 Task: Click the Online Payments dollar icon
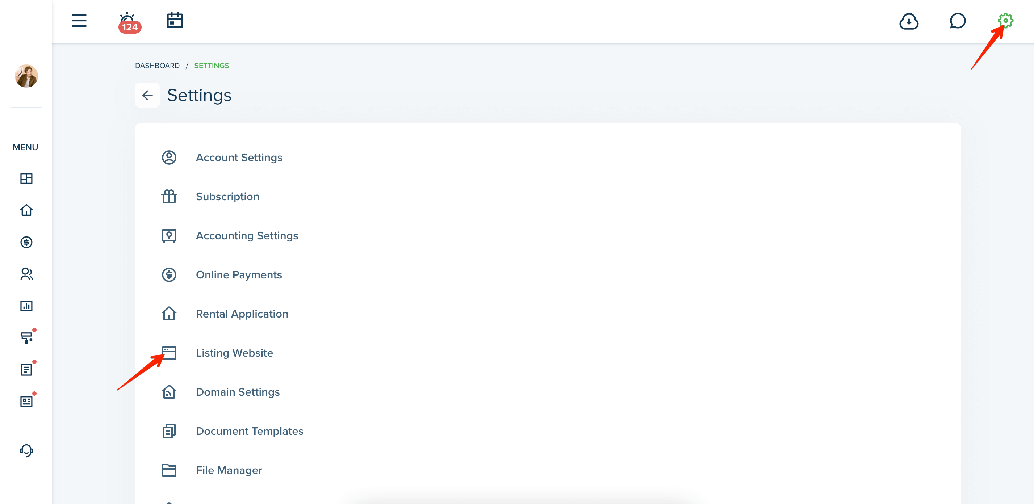[169, 275]
